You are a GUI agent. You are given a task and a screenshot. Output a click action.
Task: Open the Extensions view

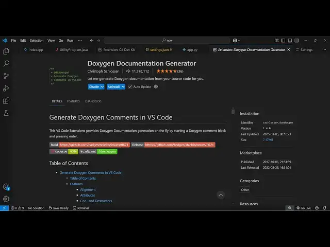pos(6,101)
